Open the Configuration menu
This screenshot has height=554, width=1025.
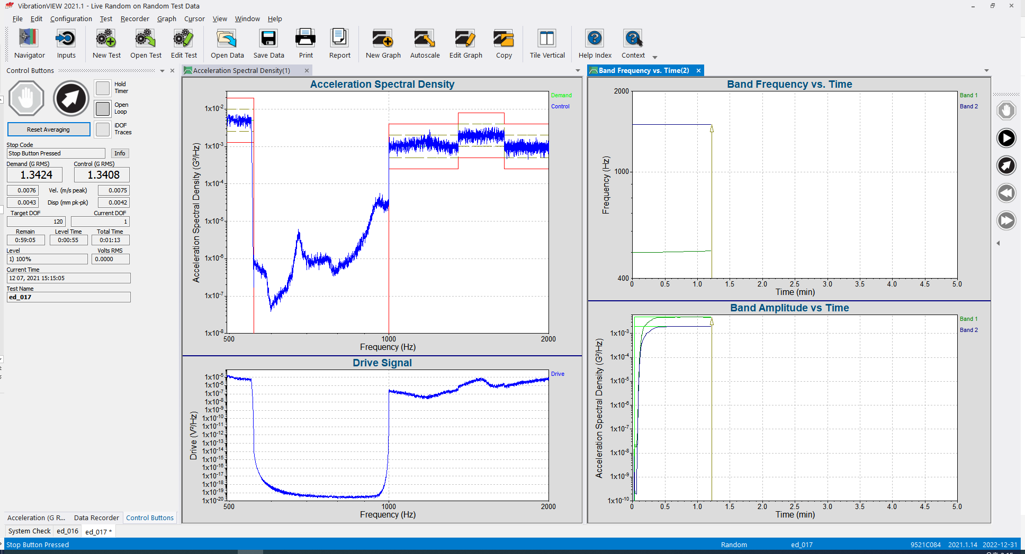click(71, 19)
